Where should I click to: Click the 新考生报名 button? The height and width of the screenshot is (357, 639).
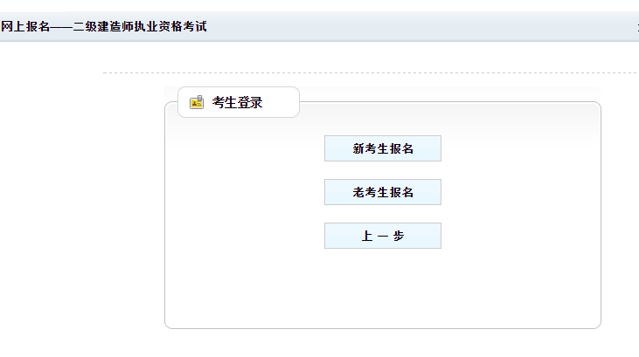(382, 148)
